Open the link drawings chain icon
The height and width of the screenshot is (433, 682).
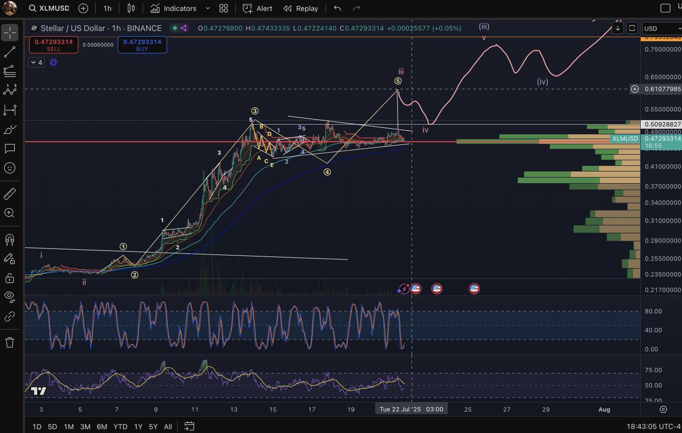click(x=10, y=316)
